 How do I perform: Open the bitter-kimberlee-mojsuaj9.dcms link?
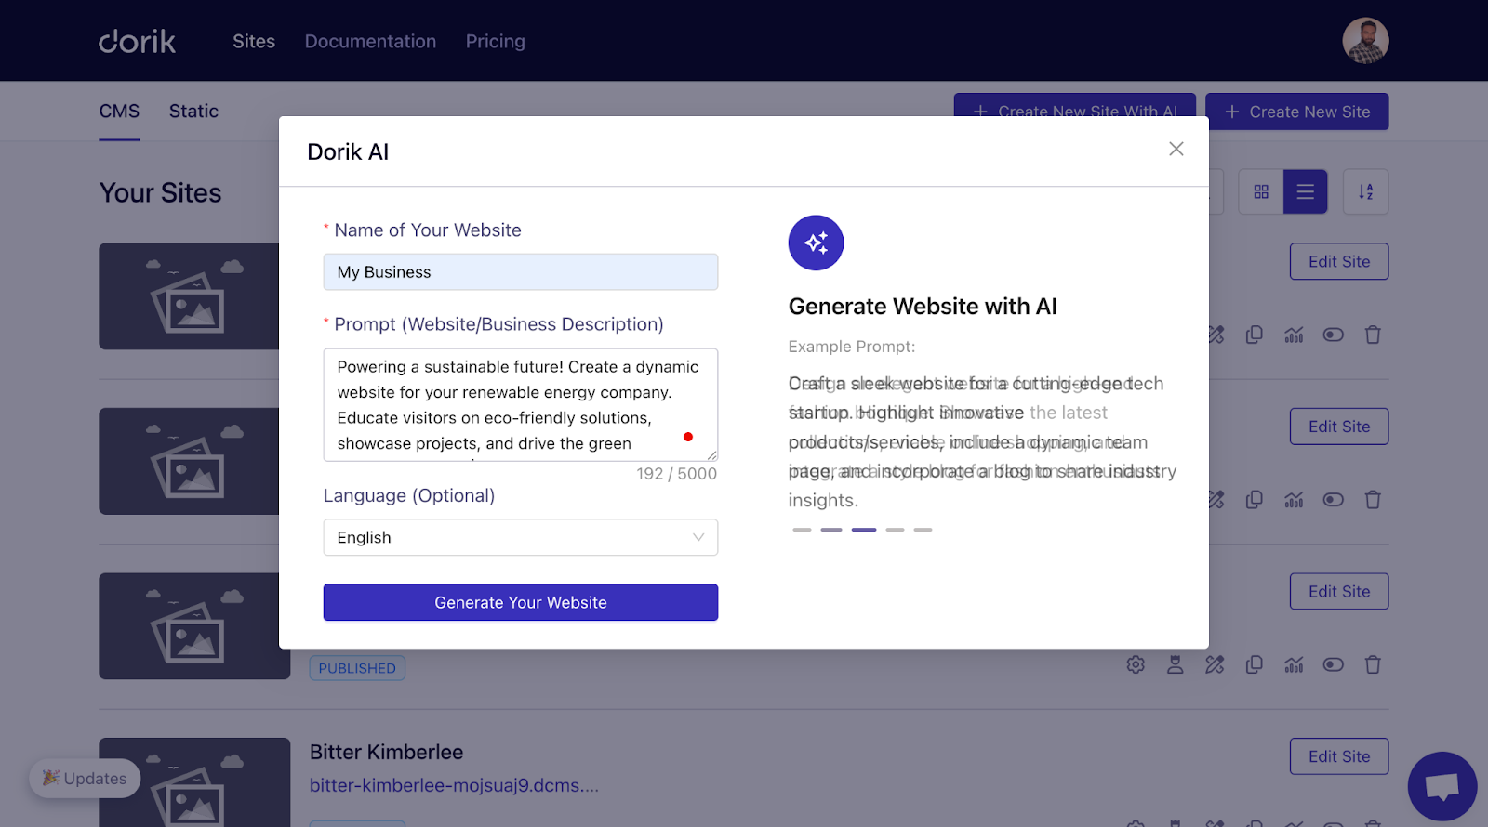454,785
